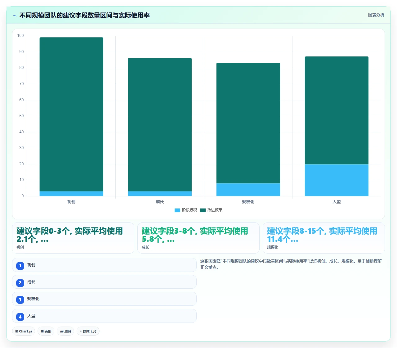Click the light blue 阶段累积 legend swatch
The height and width of the screenshot is (348, 397).
[177, 210]
